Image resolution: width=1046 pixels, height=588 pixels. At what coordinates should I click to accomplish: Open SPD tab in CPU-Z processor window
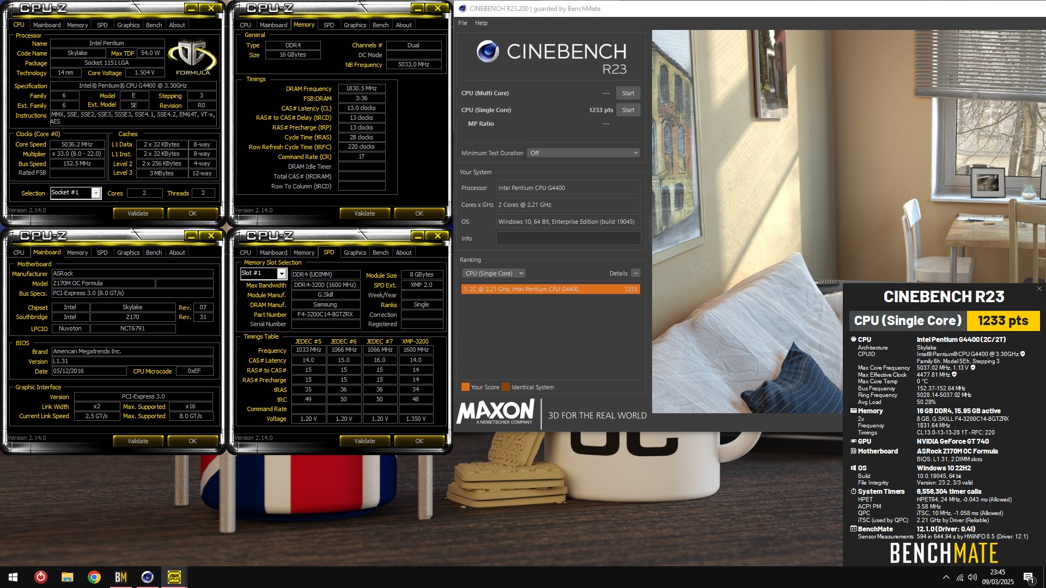coord(102,25)
